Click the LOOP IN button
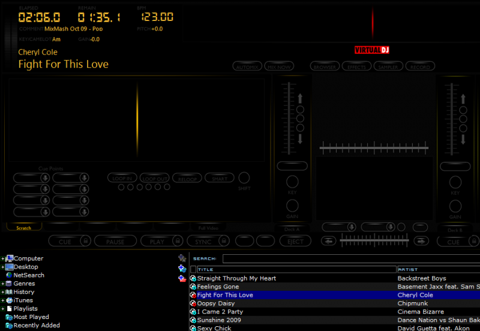 [x=122, y=178]
